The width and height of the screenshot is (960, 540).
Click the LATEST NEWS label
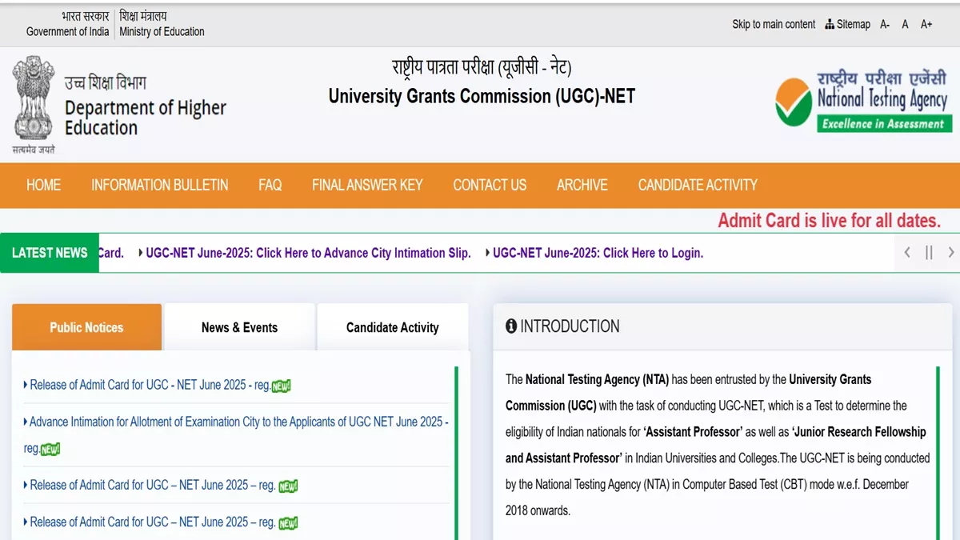click(x=50, y=253)
